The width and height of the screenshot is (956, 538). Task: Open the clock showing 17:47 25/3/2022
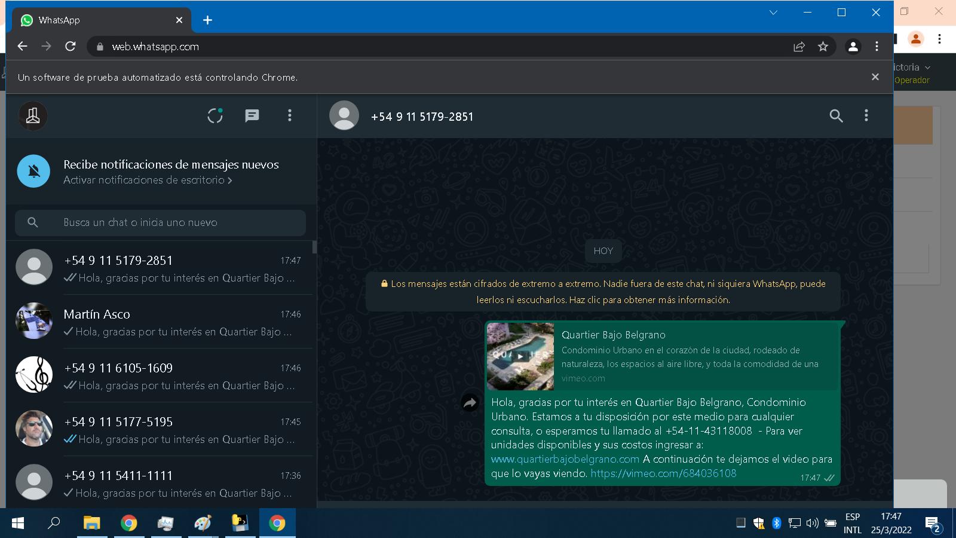[x=891, y=523]
